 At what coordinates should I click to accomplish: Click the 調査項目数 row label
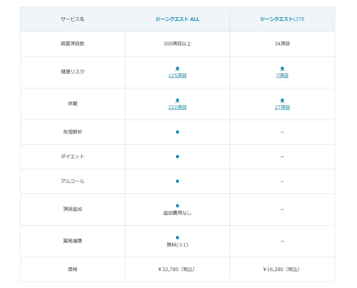point(72,44)
